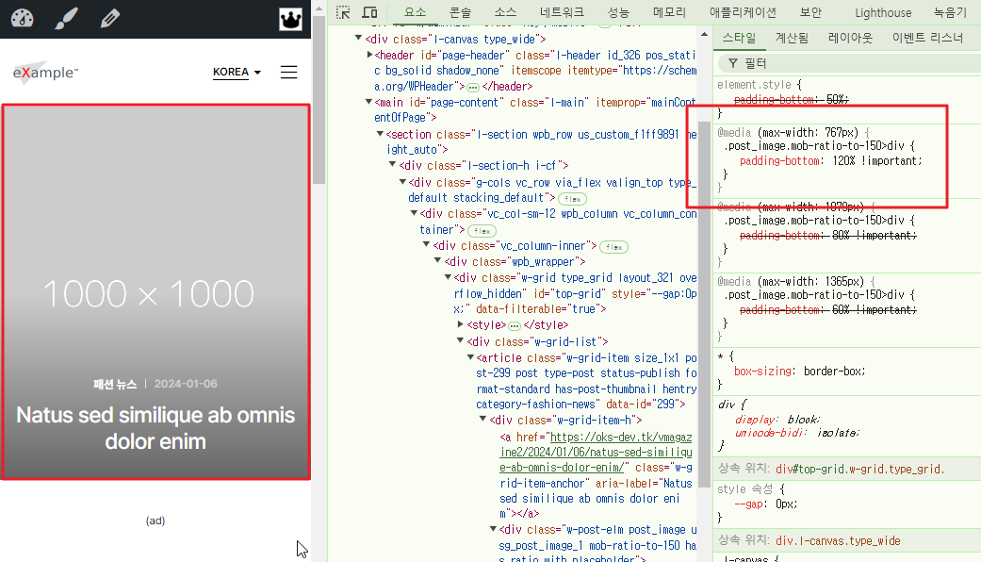Collapse the article w-grid-item node
Viewport: 981px width, 562px height.
click(x=470, y=356)
